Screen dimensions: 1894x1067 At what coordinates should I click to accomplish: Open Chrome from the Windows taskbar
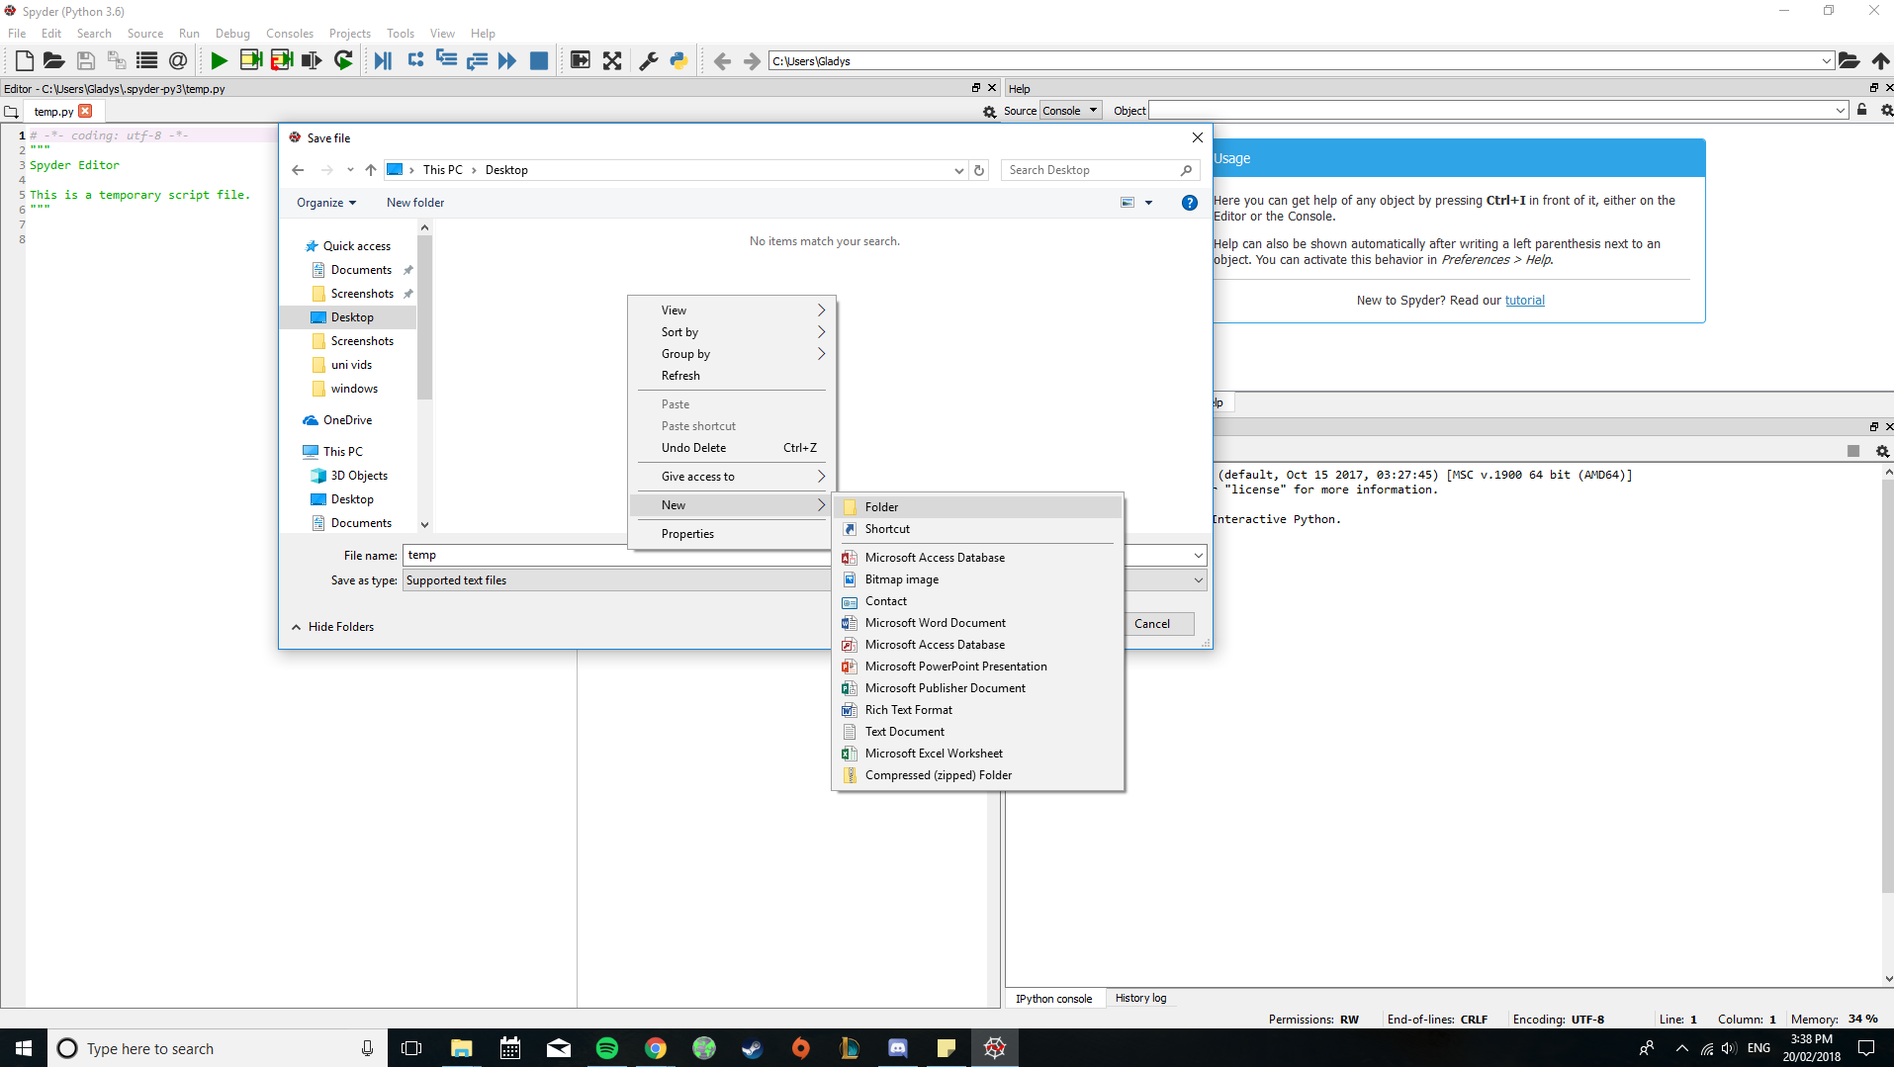pyautogui.click(x=656, y=1048)
